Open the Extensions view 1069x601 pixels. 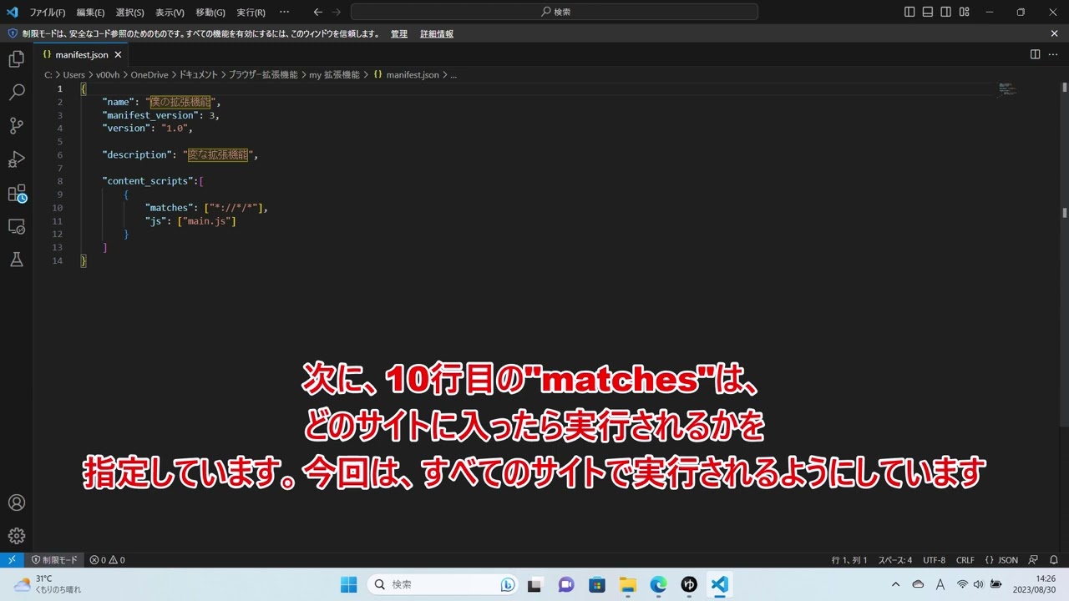pos(16,194)
